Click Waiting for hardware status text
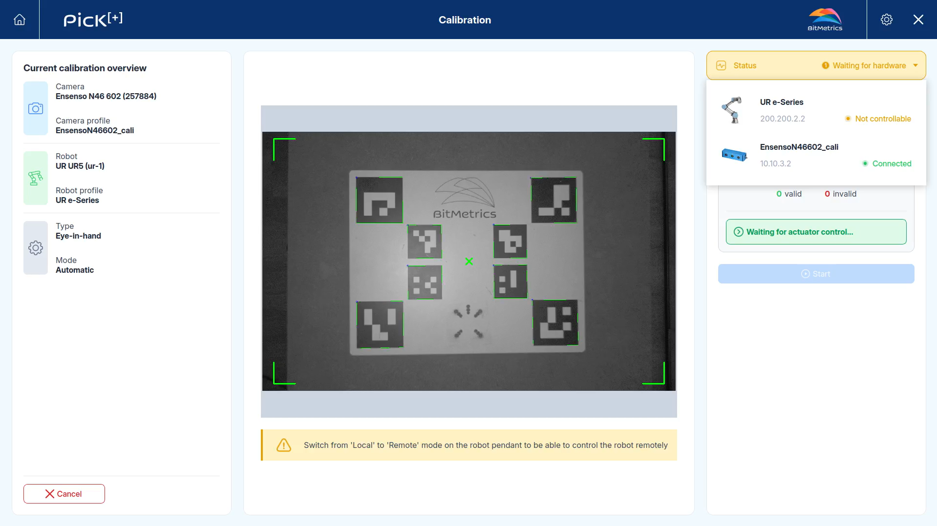Screen dimensions: 937x526 (x=869, y=65)
